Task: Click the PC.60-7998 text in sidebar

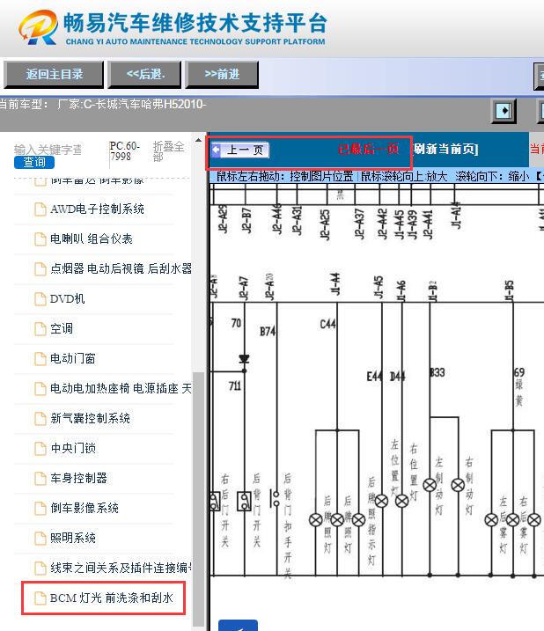Action: [x=124, y=151]
